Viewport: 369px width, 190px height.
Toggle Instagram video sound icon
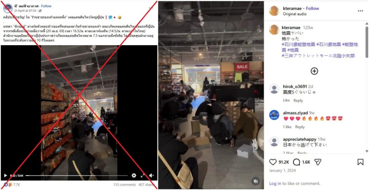pyautogui.click(x=256, y=181)
